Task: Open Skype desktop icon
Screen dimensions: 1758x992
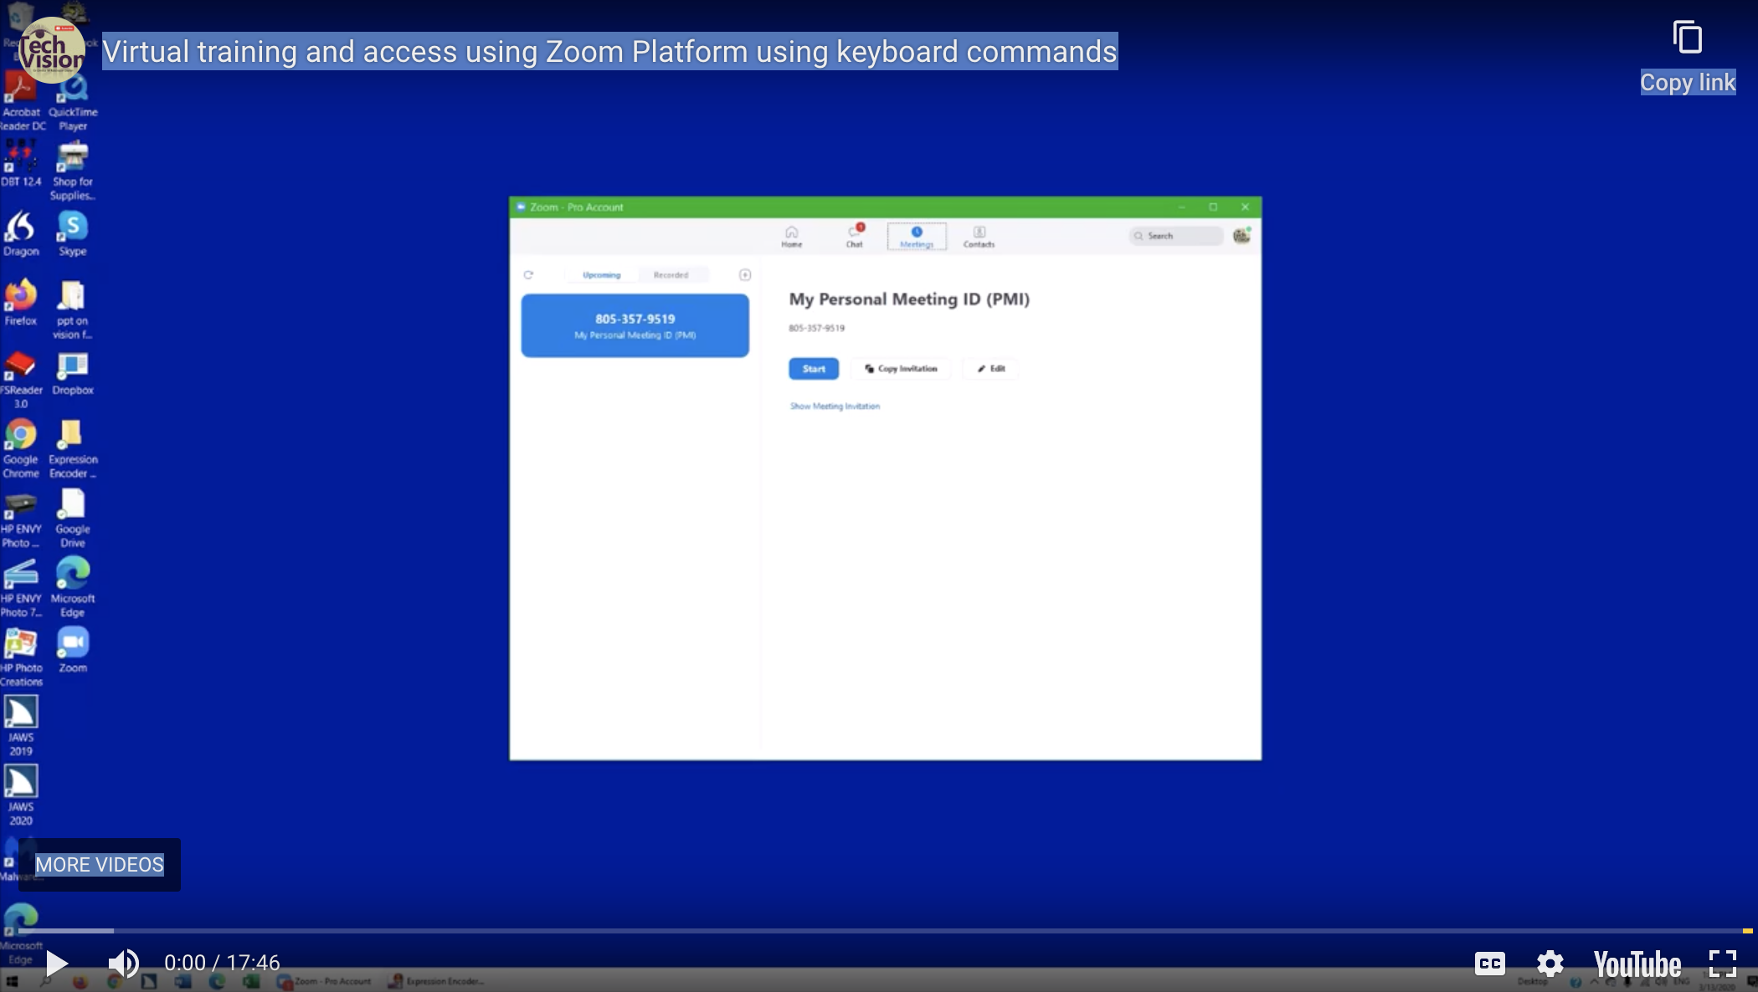Action: tap(73, 233)
